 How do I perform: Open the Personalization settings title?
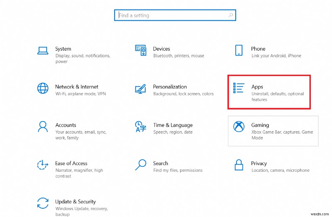pos(170,87)
